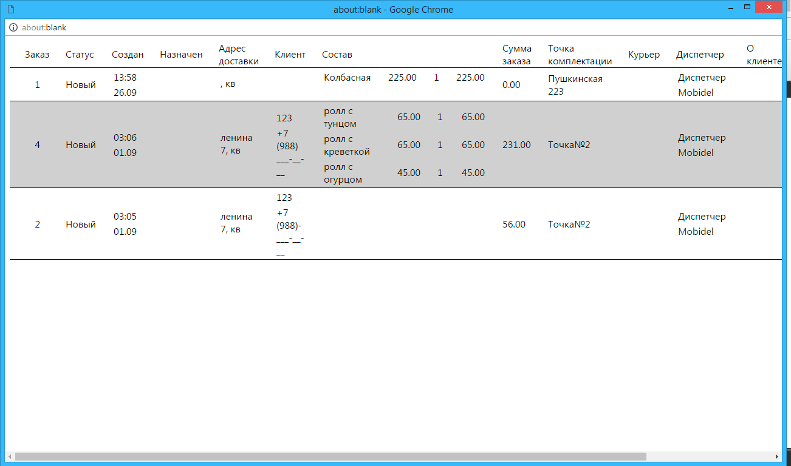
Task: Select order number 1 cell
Action: (x=37, y=85)
